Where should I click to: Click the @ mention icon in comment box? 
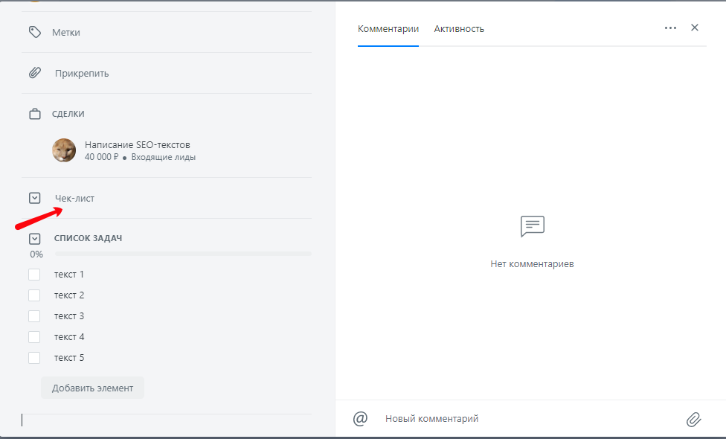point(360,419)
